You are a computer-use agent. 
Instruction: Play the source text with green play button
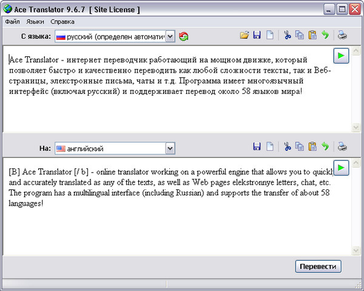point(341,56)
